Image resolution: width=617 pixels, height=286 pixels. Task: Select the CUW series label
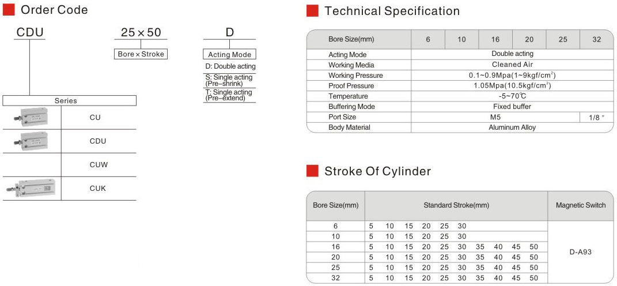point(99,164)
